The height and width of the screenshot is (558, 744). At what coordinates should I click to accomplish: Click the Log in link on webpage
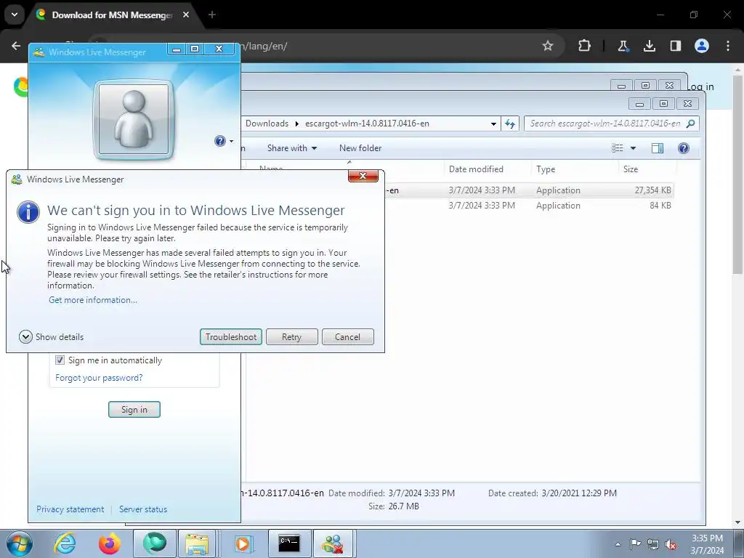(x=701, y=87)
